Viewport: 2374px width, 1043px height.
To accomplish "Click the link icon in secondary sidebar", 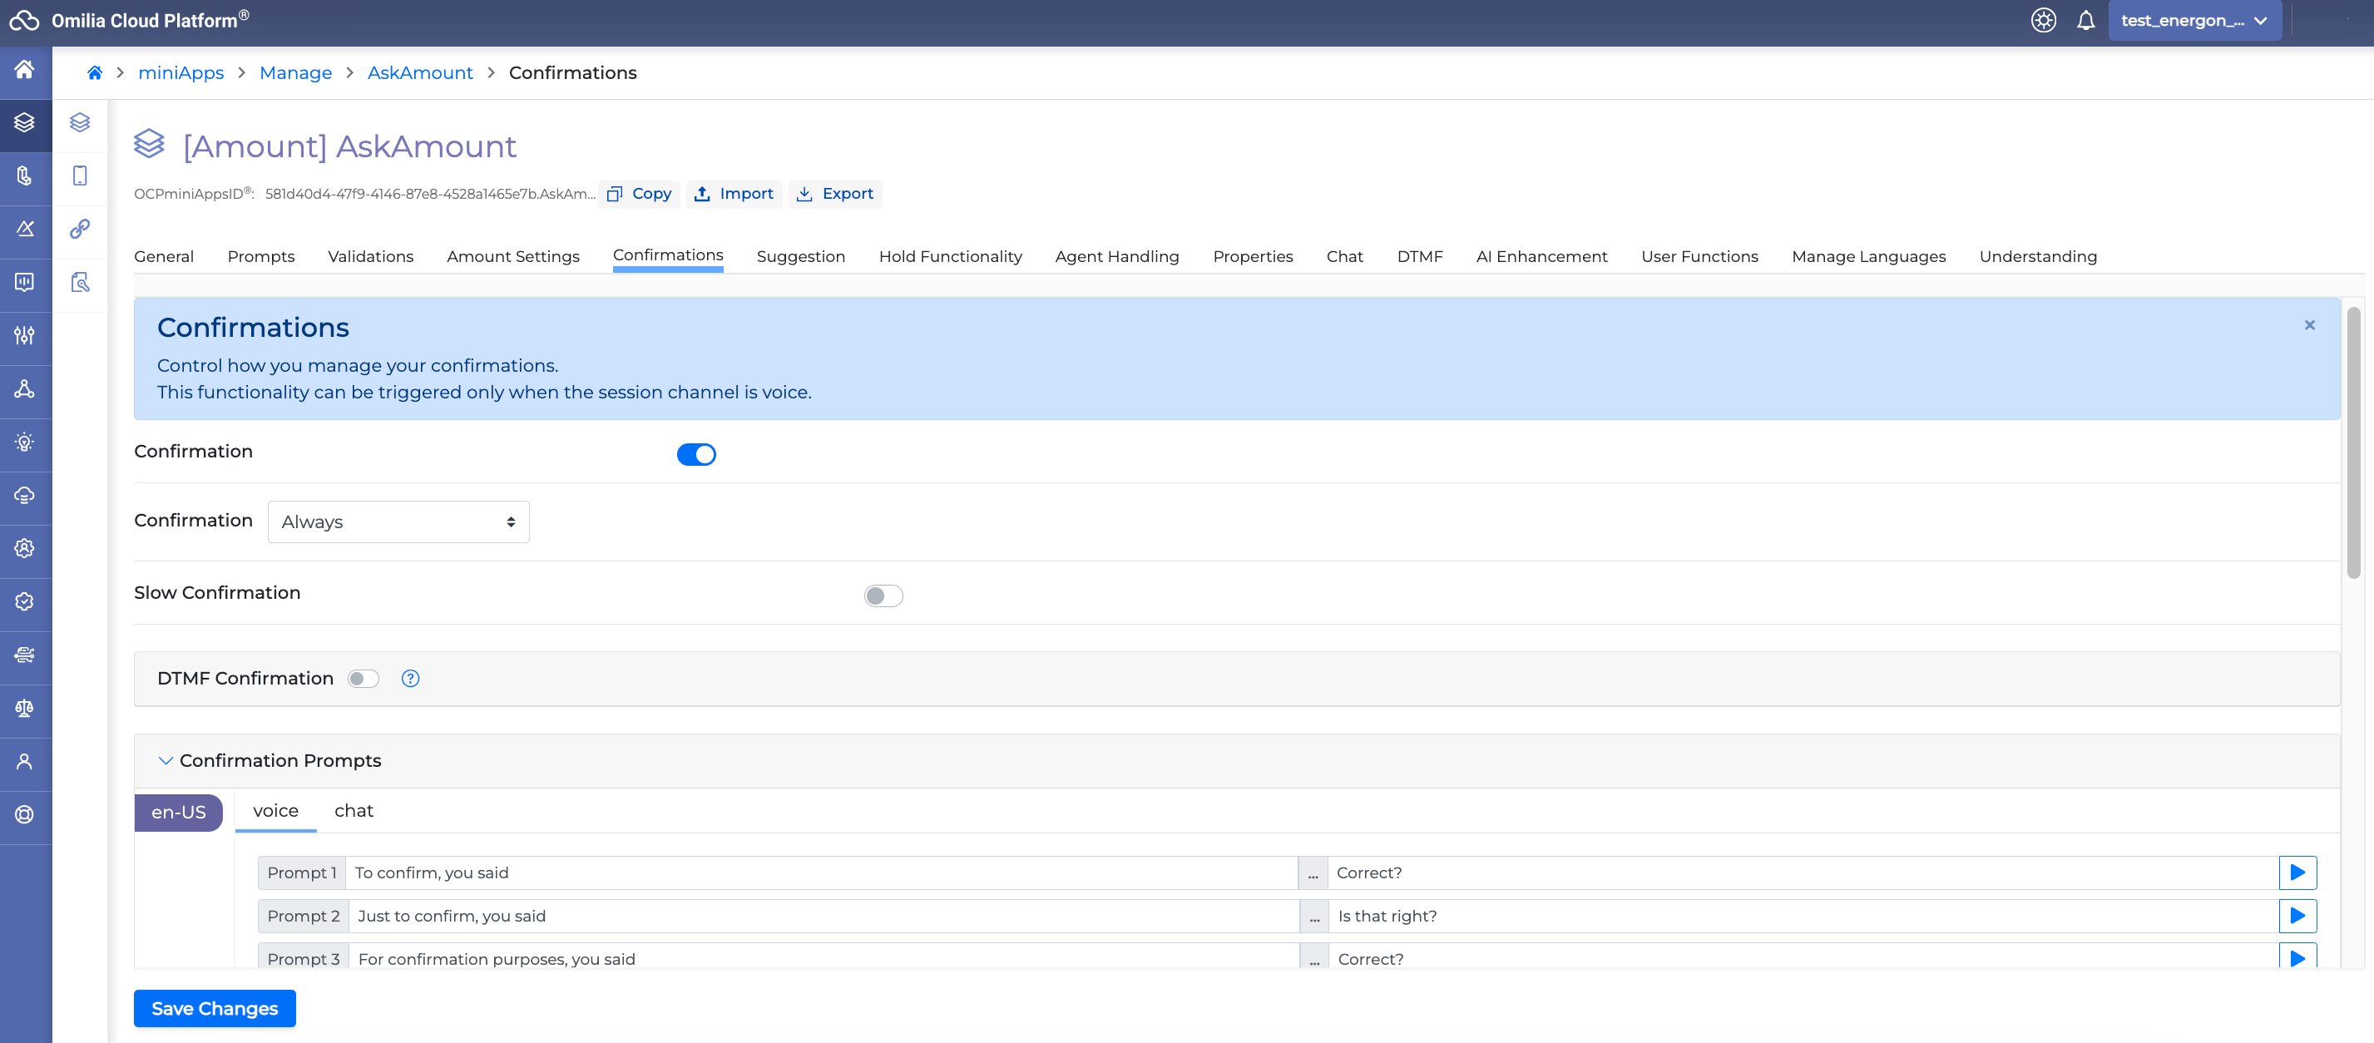I will 80,229.
